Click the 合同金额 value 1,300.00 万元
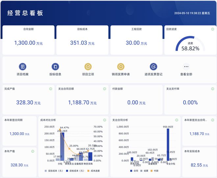 click(29, 43)
